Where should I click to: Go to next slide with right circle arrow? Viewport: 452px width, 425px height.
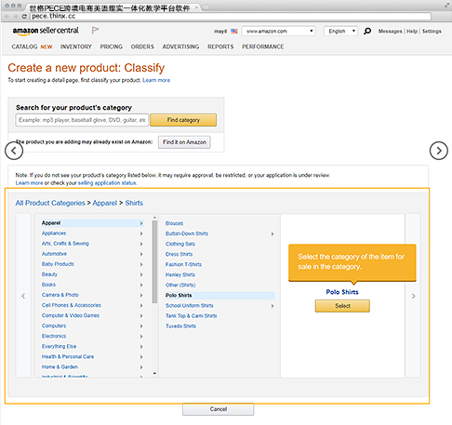click(439, 151)
